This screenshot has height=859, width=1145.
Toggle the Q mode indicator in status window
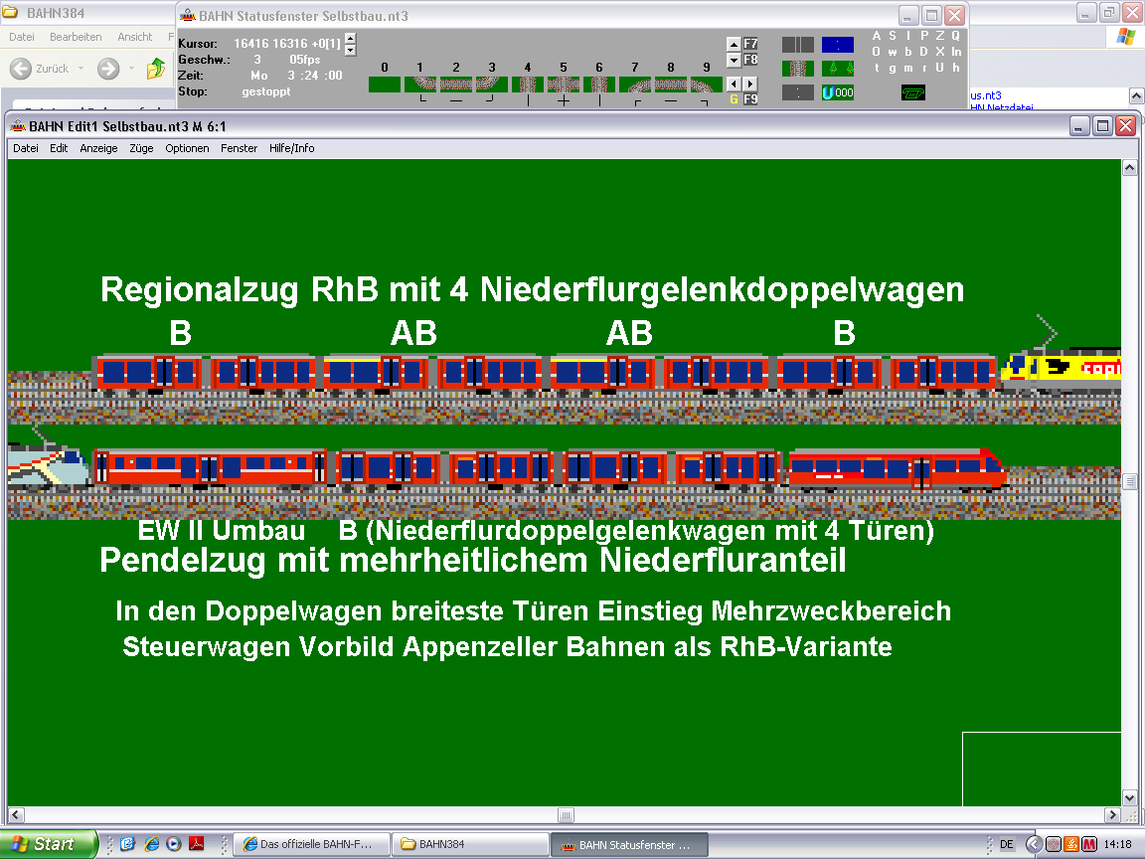[956, 36]
